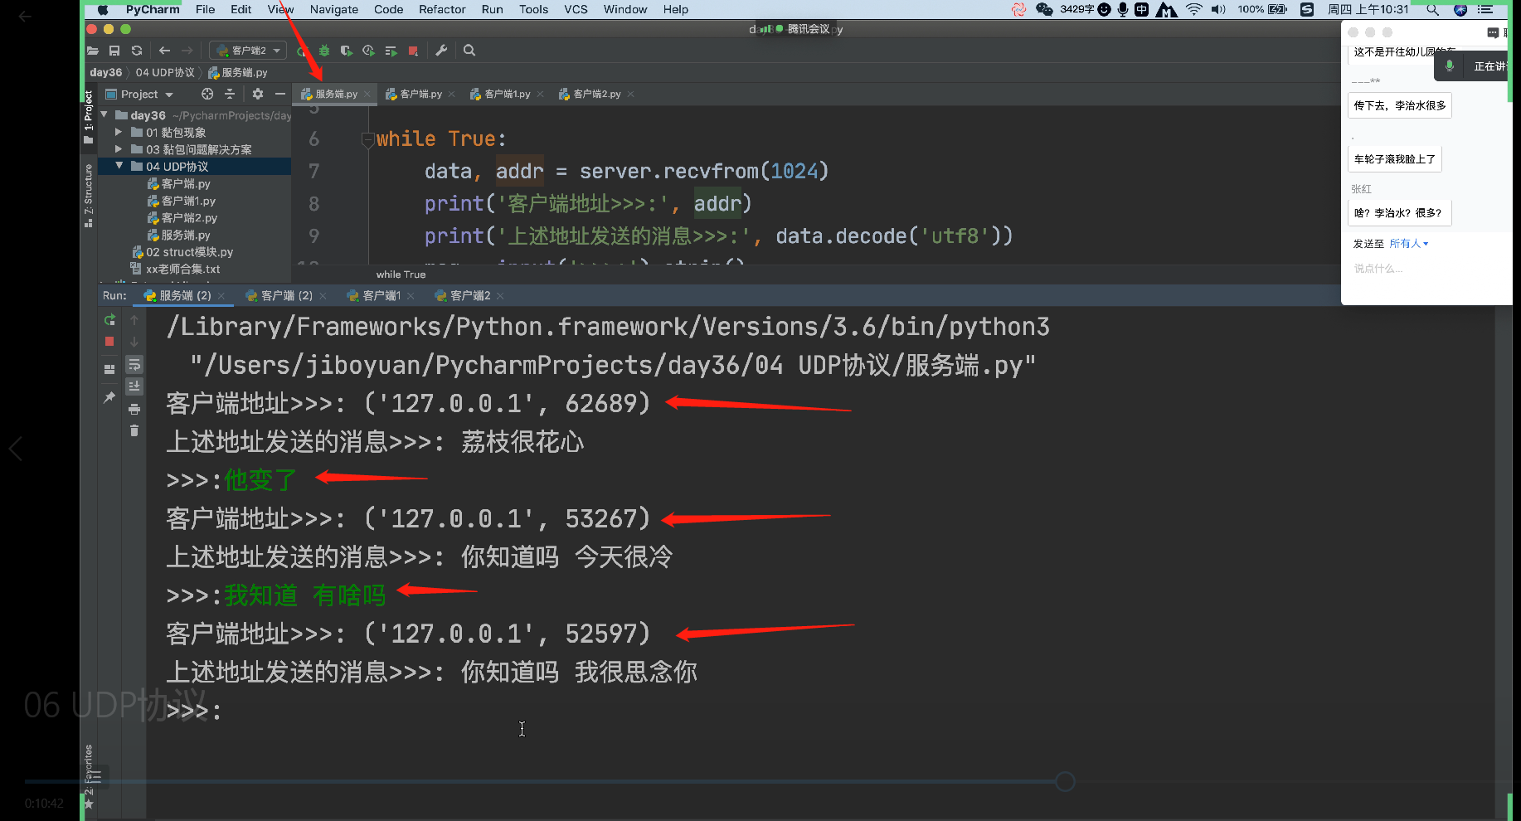Click the Profile run clock icon

coord(368,51)
